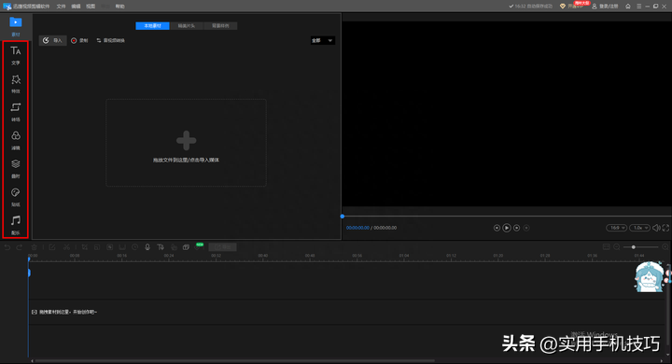
Task: Click the trash delete icon in timeline toolbar
Action: [x=34, y=247]
